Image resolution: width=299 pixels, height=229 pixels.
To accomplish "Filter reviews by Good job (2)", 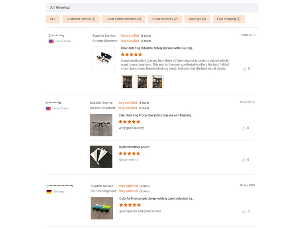I will [197, 19].
